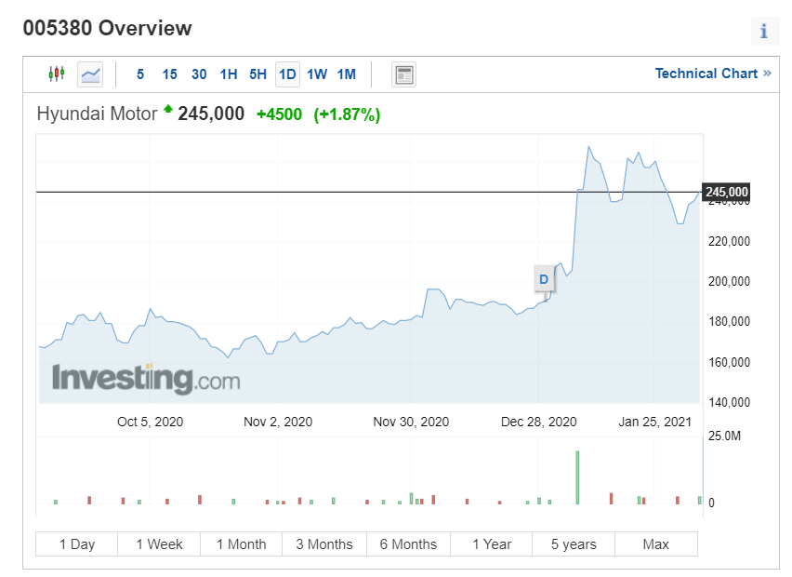Click the 160,000 axis label
This screenshot has width=792, height=577.
[729, 362]
